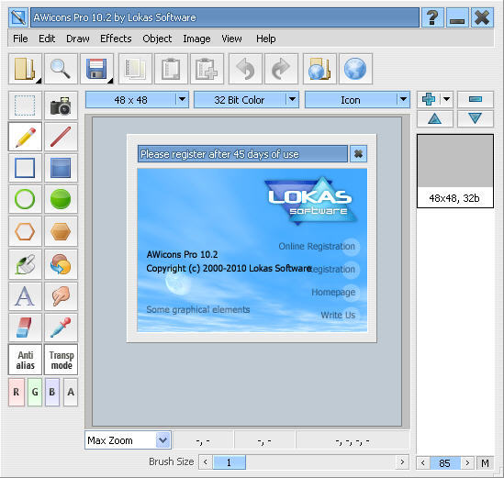Remove image format with minus button

[476, 99]
